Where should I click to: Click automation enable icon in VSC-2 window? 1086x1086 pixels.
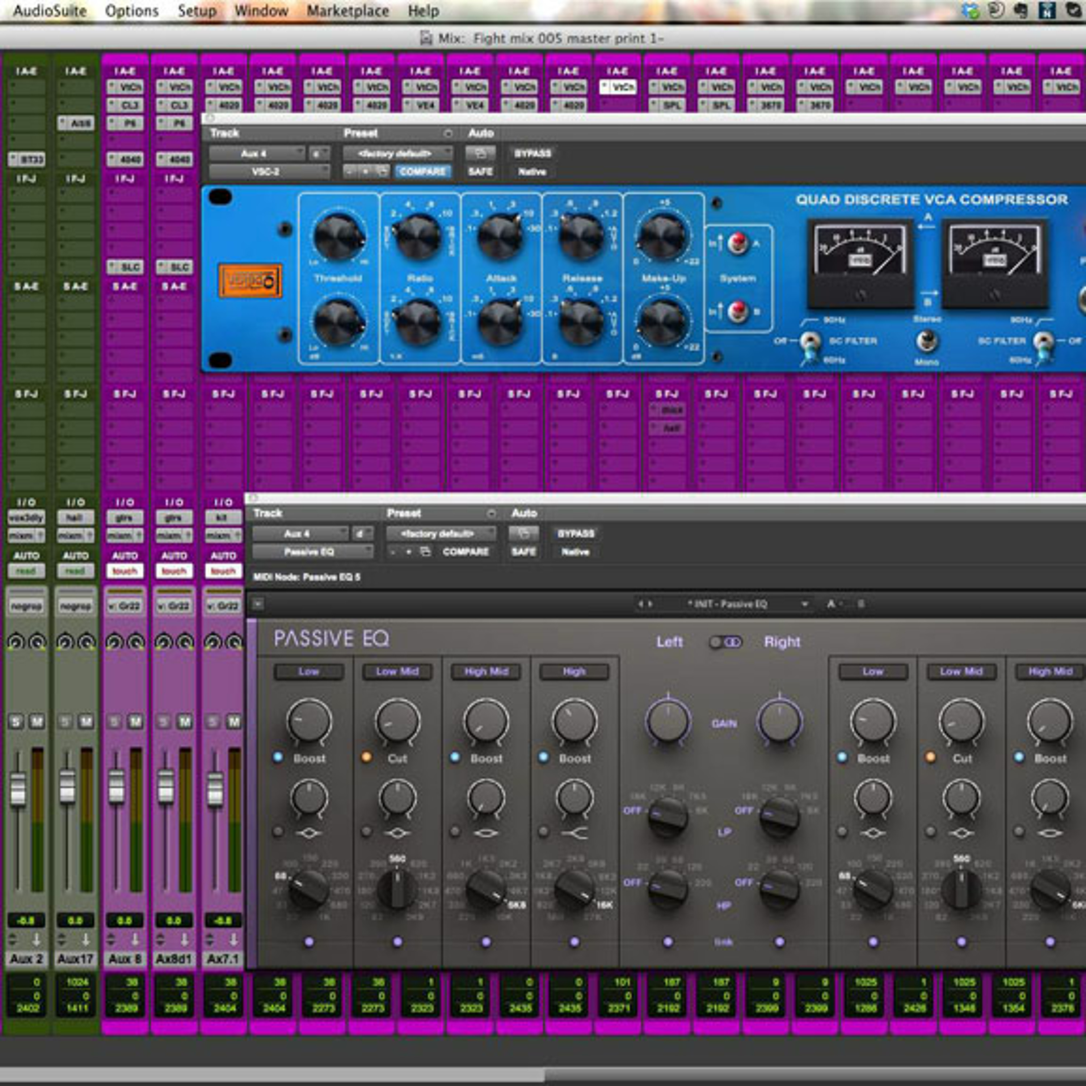click(480, 153)
